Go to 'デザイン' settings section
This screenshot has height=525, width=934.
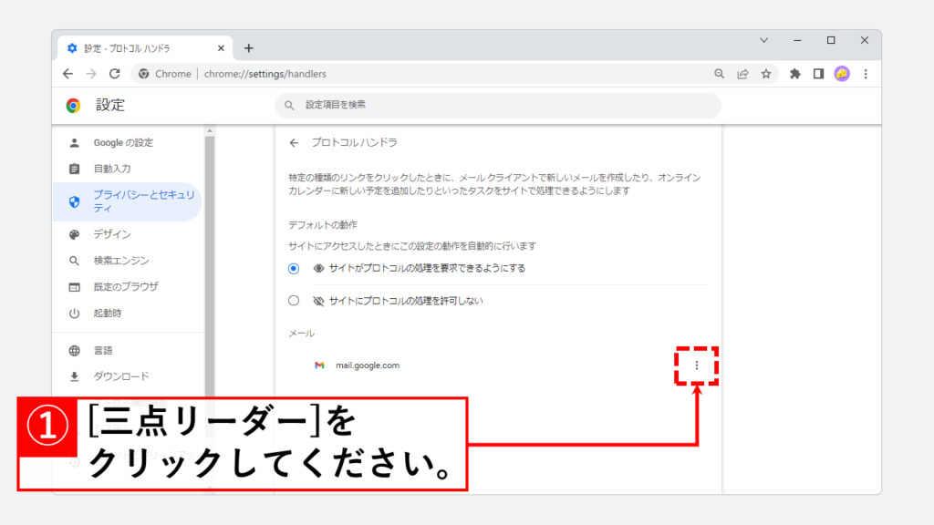112,234
